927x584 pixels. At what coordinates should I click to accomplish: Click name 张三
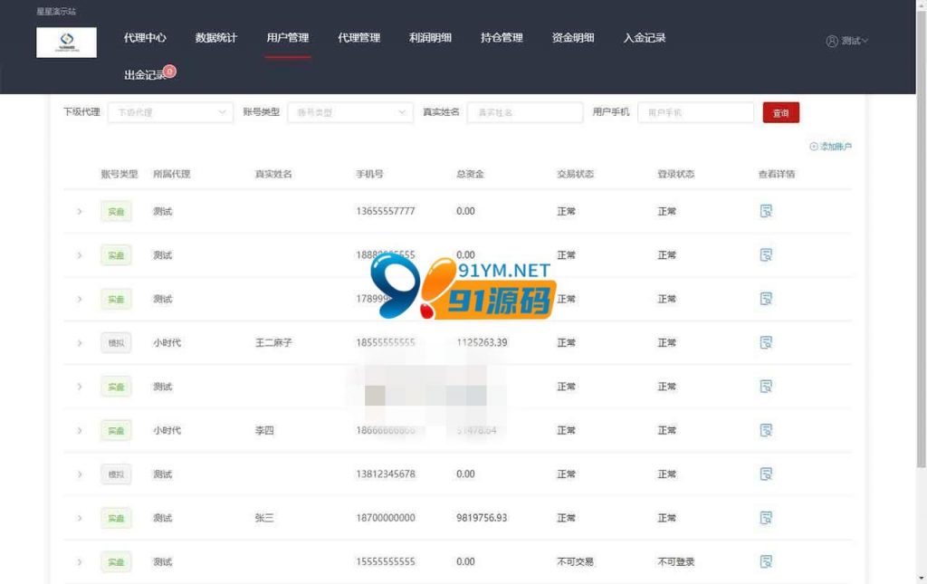click(264, 518)
